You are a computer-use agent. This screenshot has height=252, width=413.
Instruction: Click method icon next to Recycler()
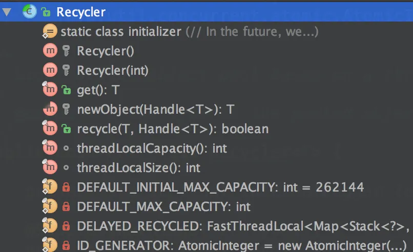(x=50, y=51)
